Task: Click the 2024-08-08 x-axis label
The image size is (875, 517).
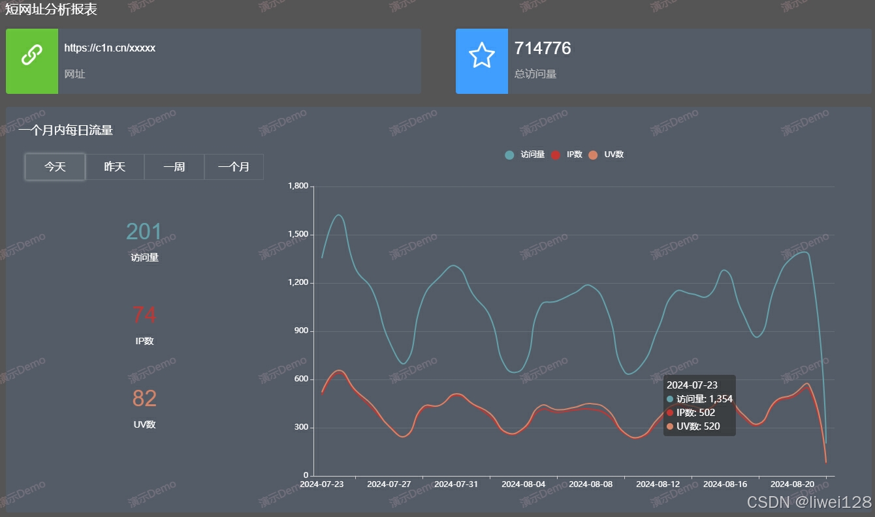Action: click(591, 484)
